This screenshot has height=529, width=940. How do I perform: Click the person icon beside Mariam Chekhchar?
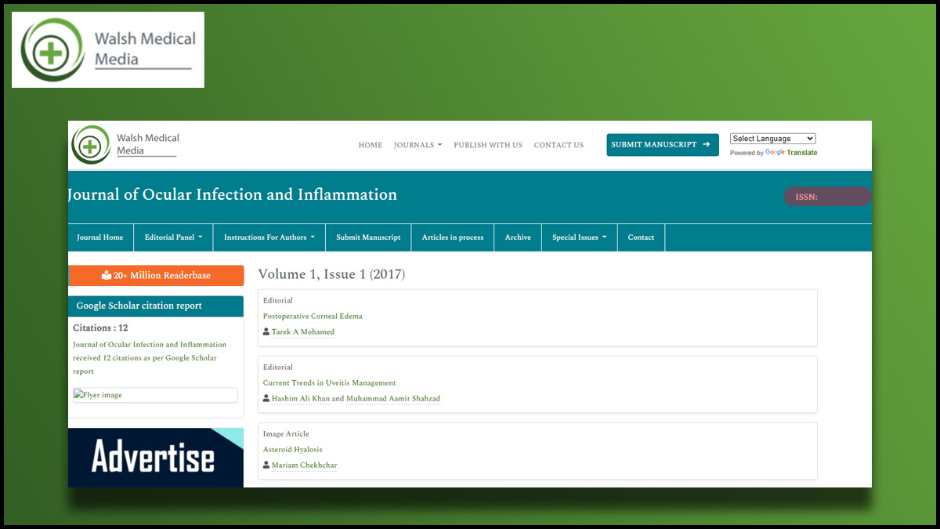click(266, 466)
